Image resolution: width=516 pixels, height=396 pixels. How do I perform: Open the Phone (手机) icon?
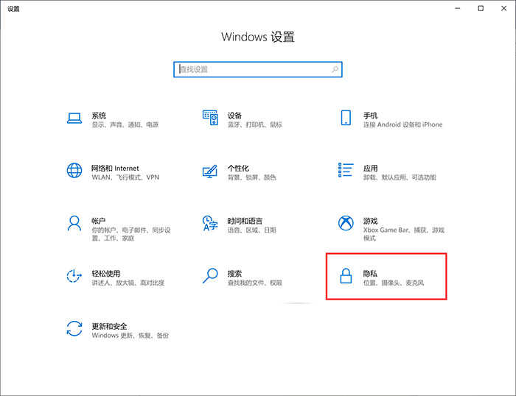click(346, 118)
